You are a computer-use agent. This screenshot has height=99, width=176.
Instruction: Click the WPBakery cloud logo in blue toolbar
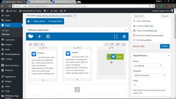(x=31, y=36)
